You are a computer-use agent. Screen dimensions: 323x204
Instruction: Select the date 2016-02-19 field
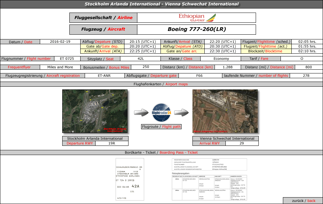pos(60,42)
